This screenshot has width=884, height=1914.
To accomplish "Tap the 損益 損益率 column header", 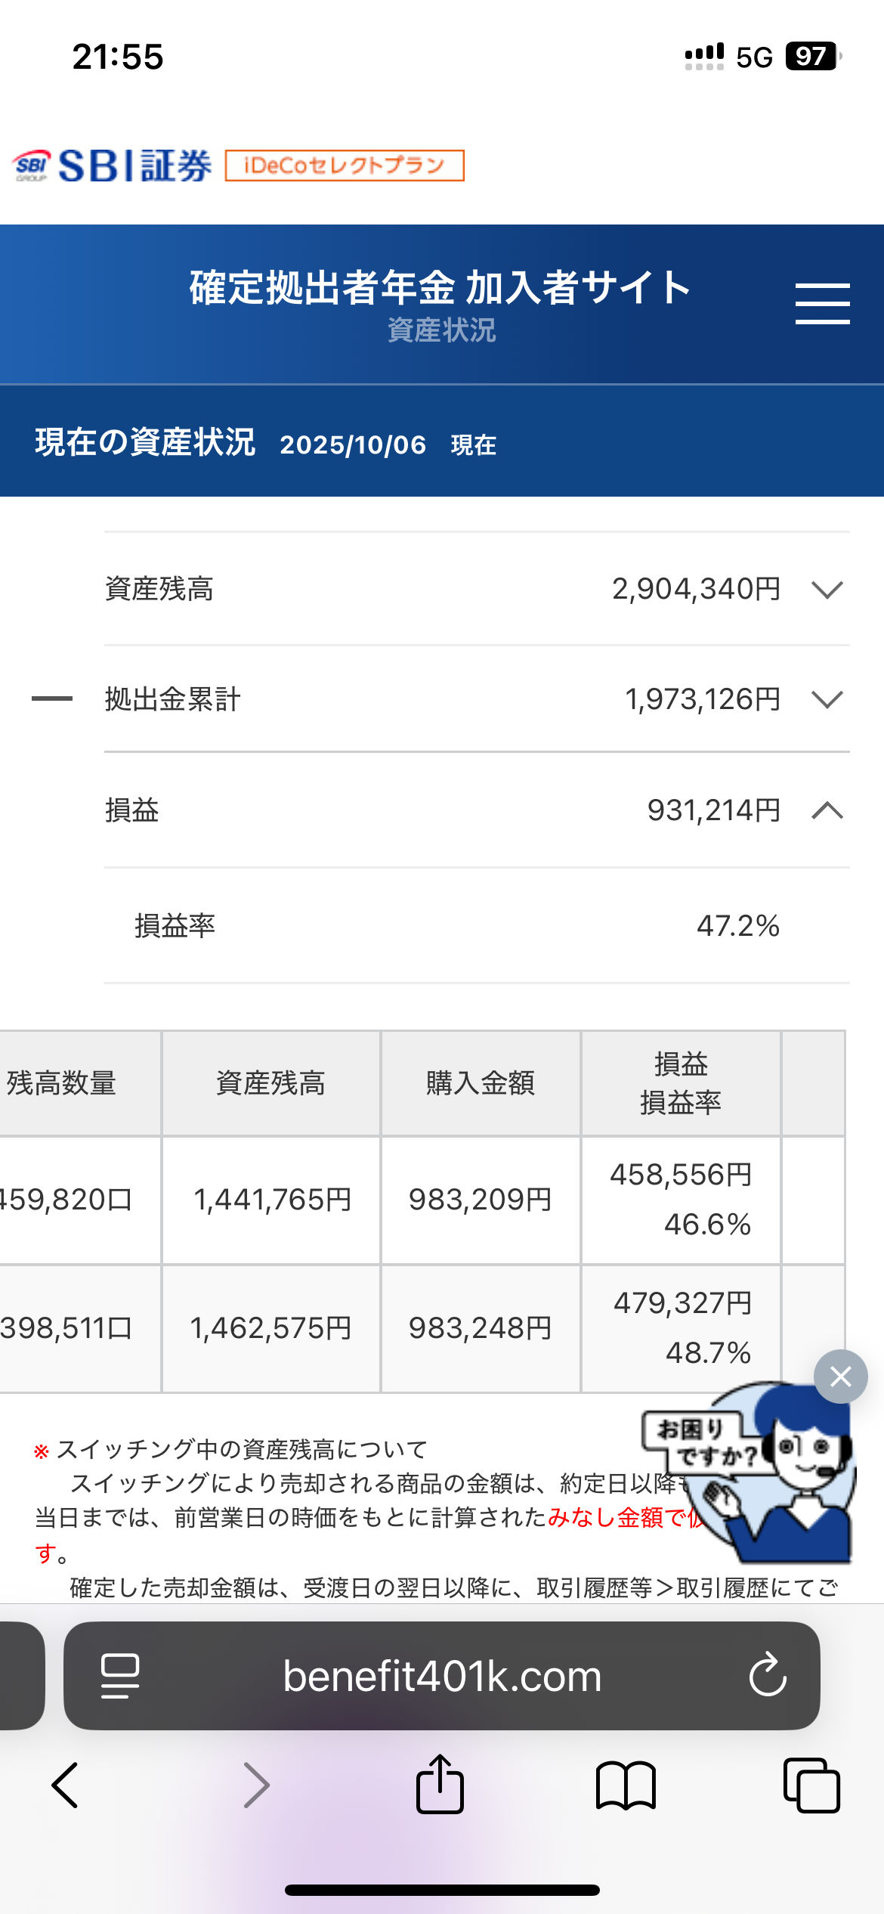I will click(681, 1083).
